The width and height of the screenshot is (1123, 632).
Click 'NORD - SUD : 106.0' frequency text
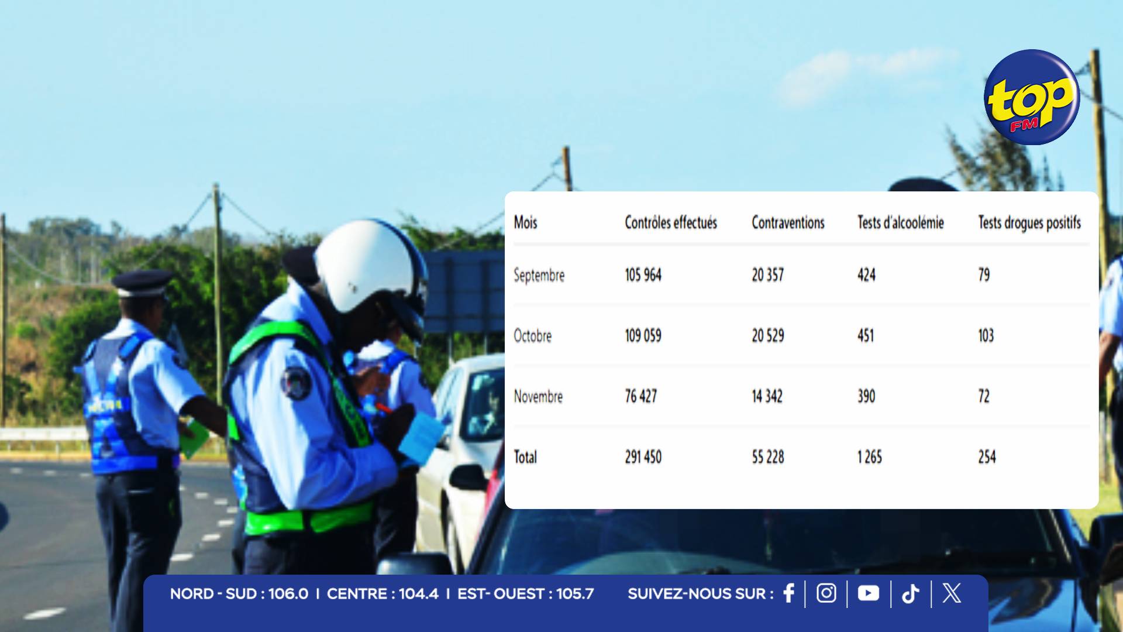239,594
